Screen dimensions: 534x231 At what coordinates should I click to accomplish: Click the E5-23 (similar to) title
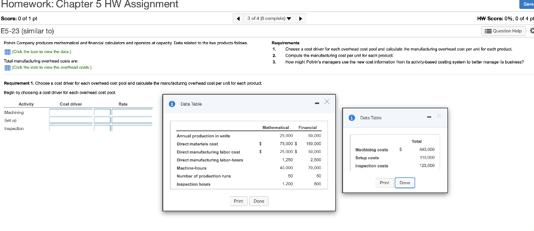27,31
